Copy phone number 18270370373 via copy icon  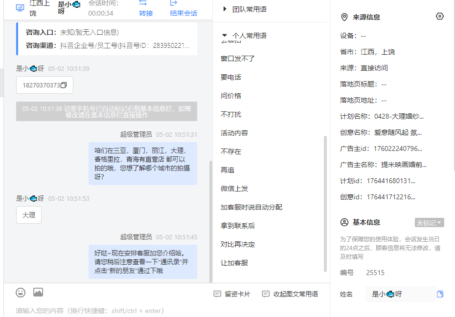point(64,85)
